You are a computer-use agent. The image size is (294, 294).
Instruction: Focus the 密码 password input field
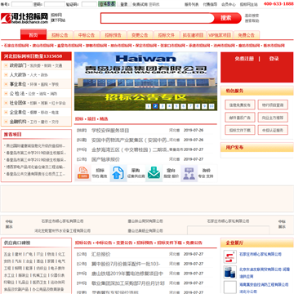tap(55, 4)
